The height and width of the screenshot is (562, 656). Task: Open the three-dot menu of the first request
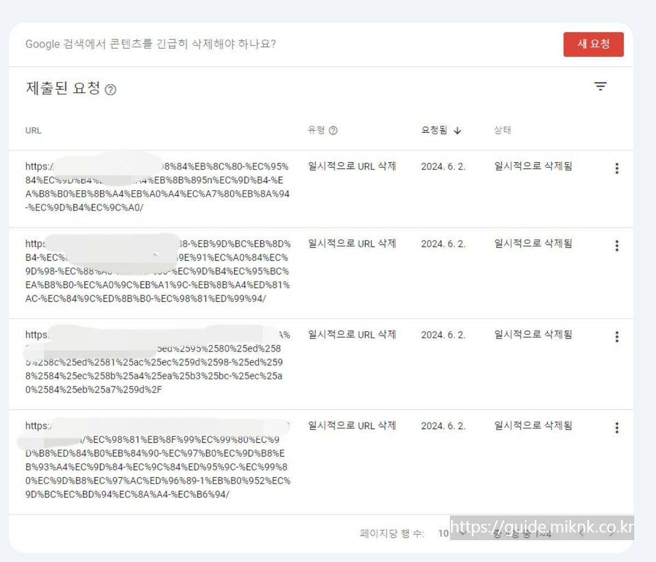[x=617, y=169]
